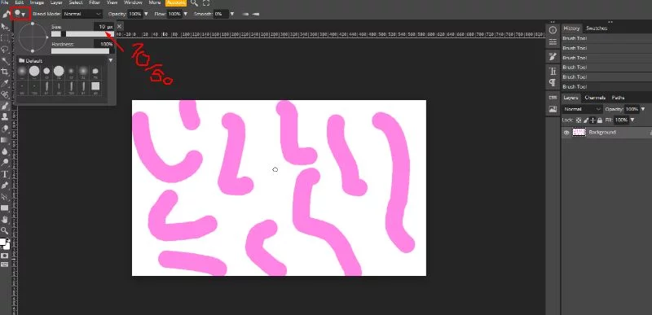Open the layer blend mode Normal dropdown

click(582, 109)
